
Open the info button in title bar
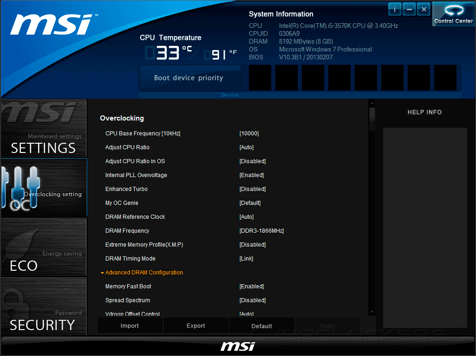pyautogui.click(x=395, y=9)
